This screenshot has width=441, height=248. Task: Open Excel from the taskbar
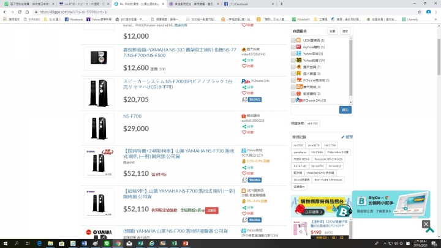(x=174, y=244)
